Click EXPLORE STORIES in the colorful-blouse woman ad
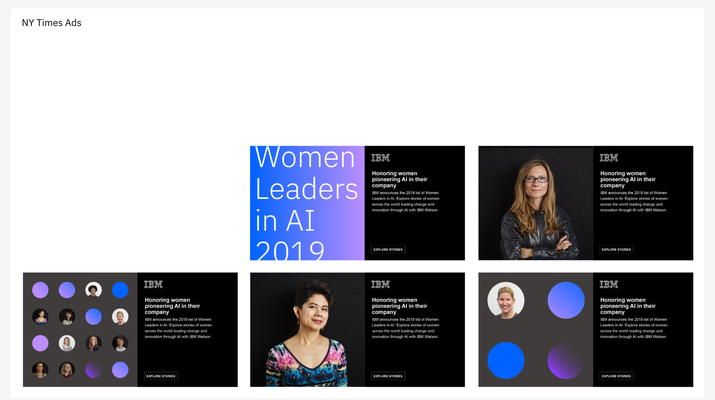715x400 pixels. coord(388,376)
